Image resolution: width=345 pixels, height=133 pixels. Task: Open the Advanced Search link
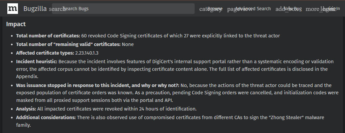pyautogui.click(x=253, y=9)
